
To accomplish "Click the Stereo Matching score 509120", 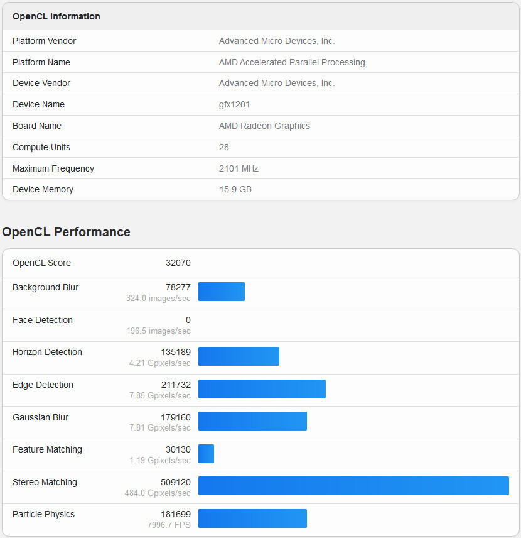I will (175, 482).
